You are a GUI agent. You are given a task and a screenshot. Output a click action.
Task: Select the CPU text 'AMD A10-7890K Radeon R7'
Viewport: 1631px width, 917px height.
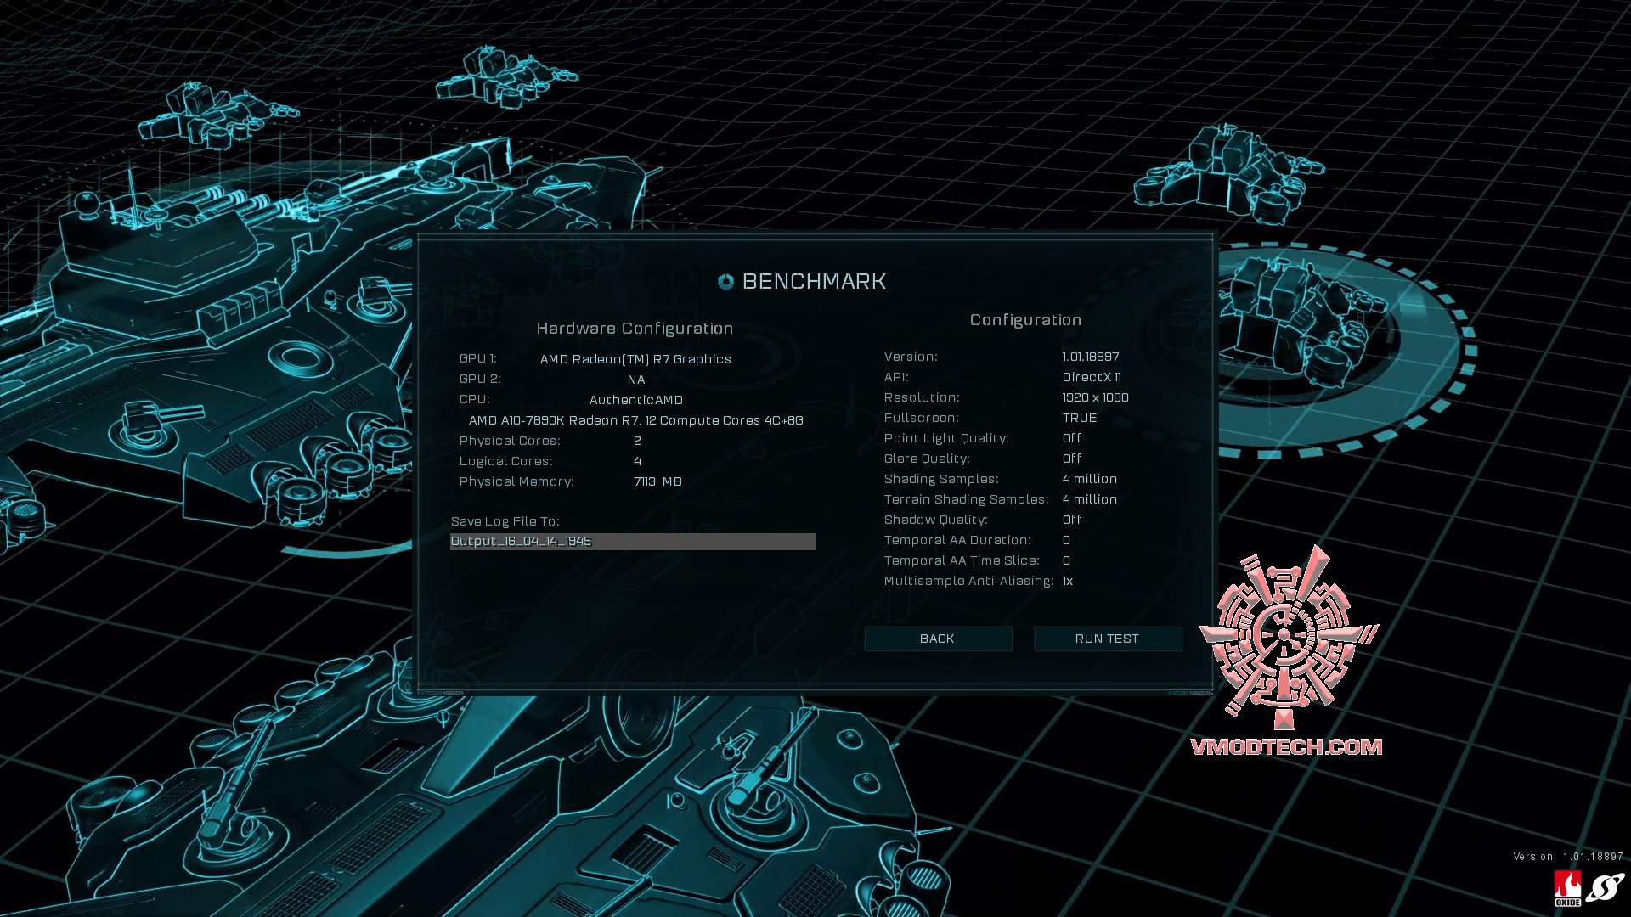[554, 420]
